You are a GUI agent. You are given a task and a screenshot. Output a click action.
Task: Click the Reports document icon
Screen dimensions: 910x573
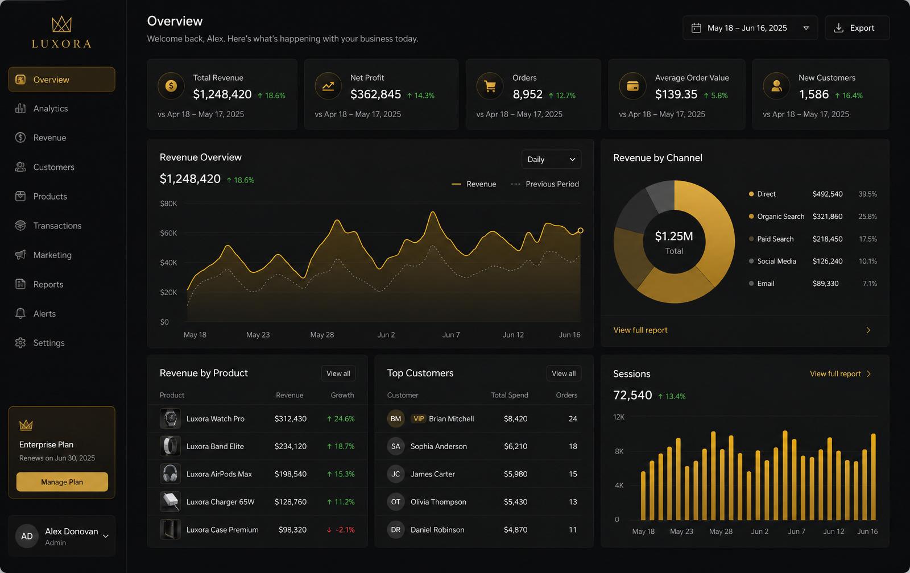tap(20, 284)
